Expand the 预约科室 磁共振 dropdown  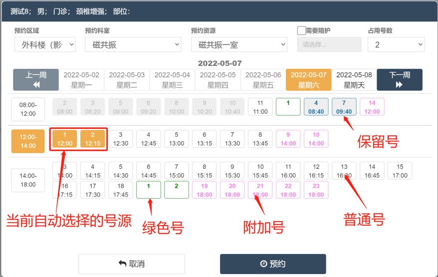click(x=133, y=44)
